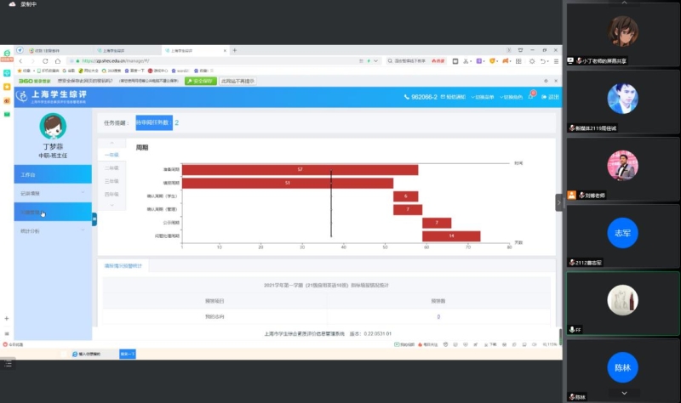
Task: Click 志军 participant avatar
Action: pyautogui.click(x=622, y=233)
